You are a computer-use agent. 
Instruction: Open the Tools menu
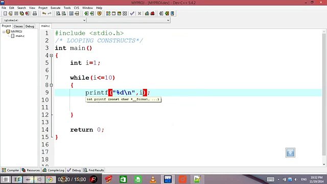67,8
